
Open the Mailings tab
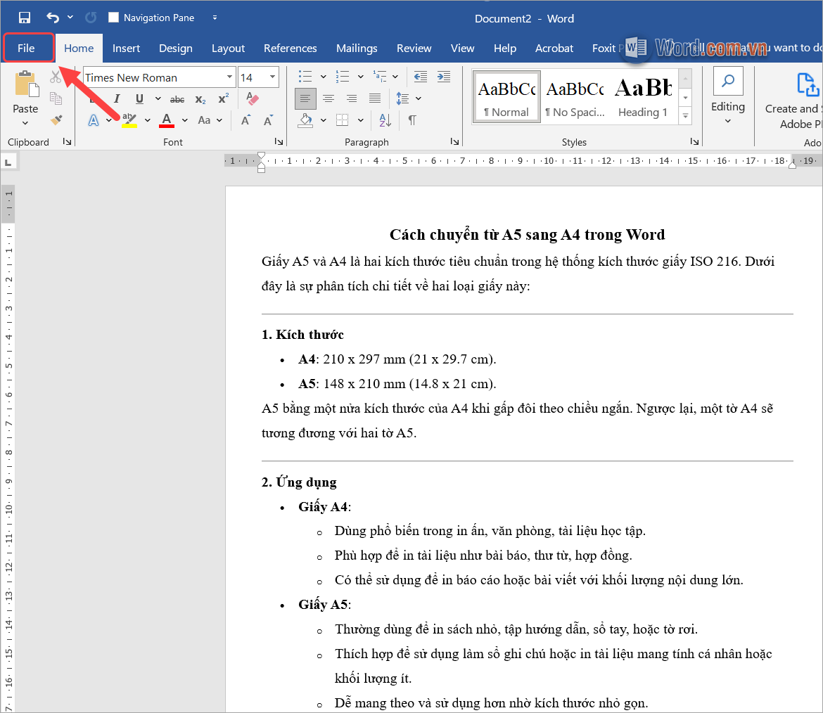click(x=357, y=49)
